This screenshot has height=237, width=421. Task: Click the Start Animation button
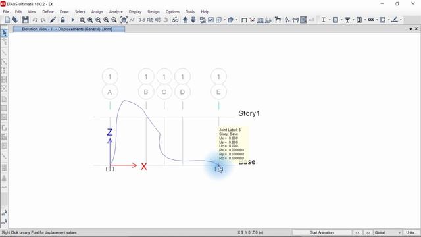322,232
